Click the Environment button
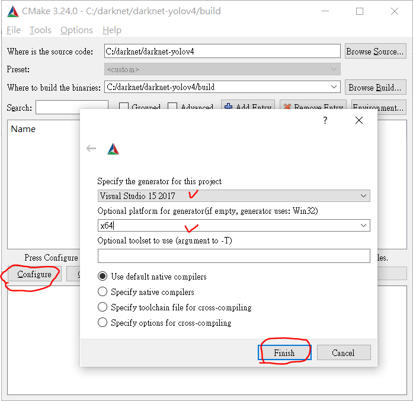 coord(379,107)
